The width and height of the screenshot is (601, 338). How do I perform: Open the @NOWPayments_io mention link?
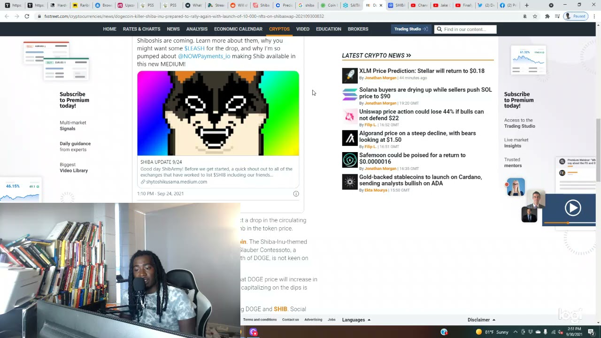[204, 56]
